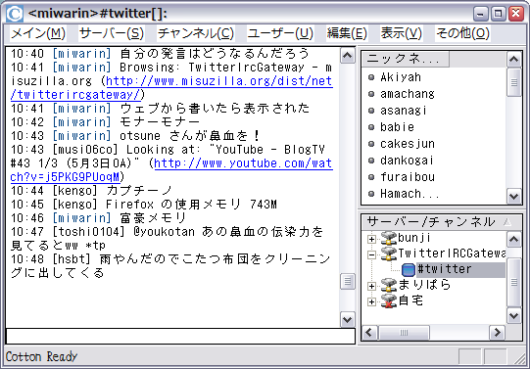Click the TwitterIRCGateway server icon
530x369 pixels.
[389, 254]
